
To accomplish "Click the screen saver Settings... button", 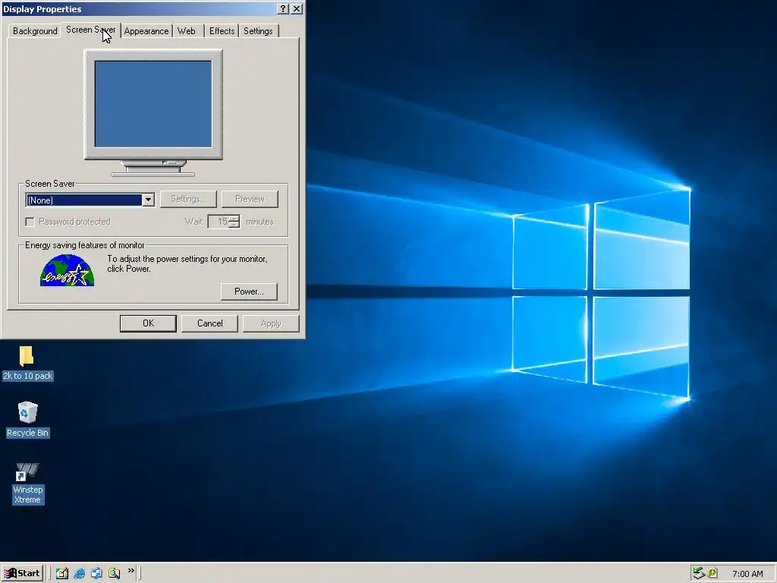I will pos(188,199).
